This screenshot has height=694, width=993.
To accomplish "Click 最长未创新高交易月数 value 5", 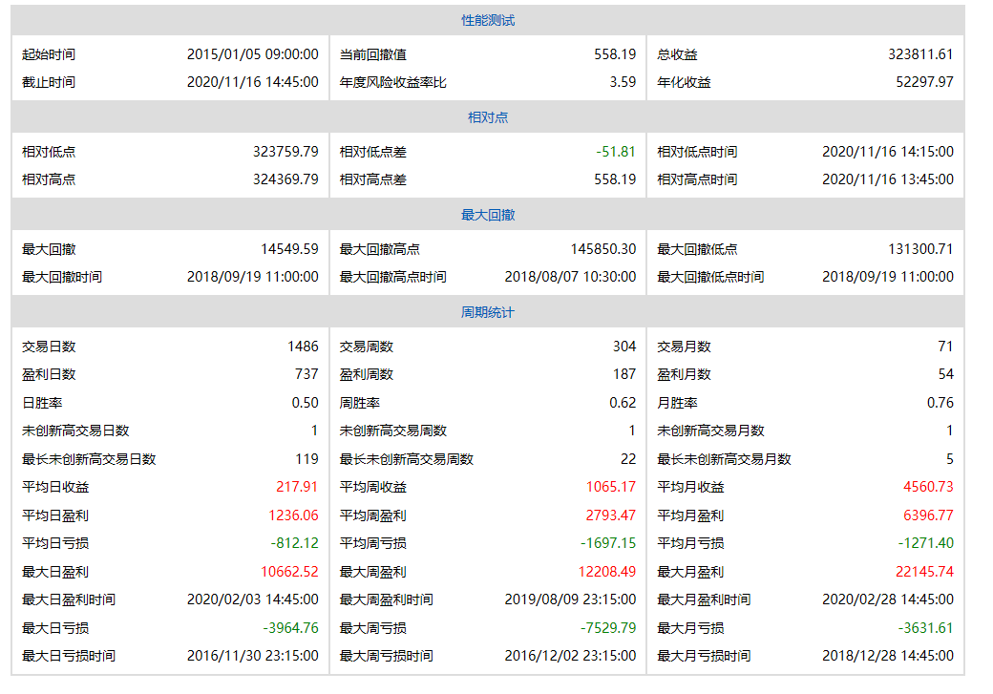I will (x=949, y=460).
